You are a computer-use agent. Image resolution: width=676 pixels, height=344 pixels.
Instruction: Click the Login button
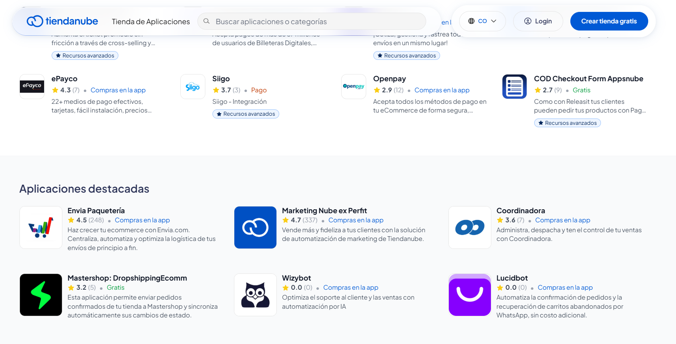[x=538, y=21]
